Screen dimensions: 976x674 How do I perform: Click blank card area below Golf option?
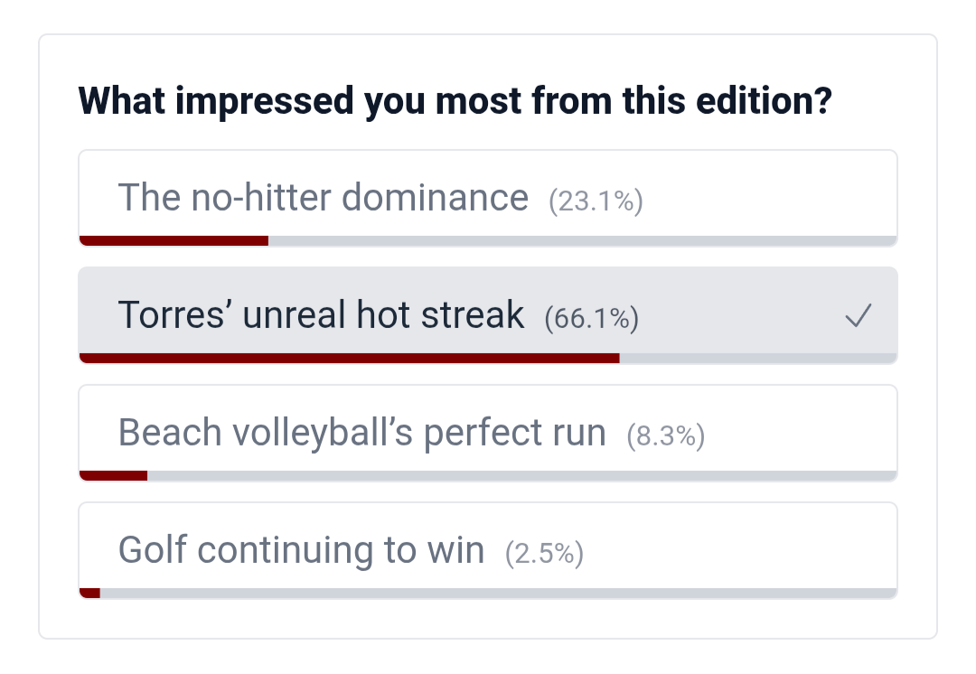(488, 619)
